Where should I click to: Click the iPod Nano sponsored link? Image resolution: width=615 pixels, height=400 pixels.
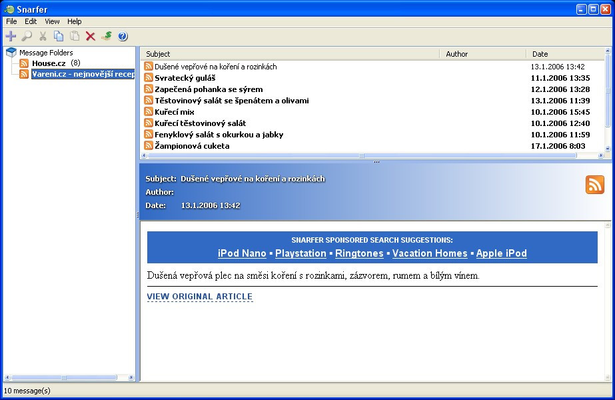pyautogui.click(x=242, y=253)
